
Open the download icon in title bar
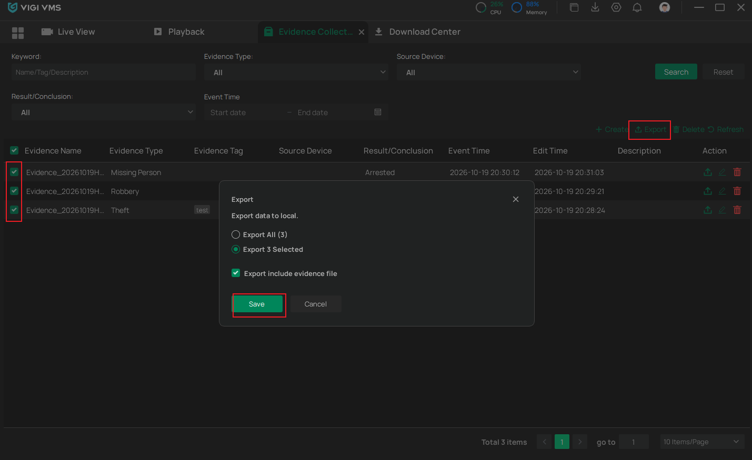(595, 7)
